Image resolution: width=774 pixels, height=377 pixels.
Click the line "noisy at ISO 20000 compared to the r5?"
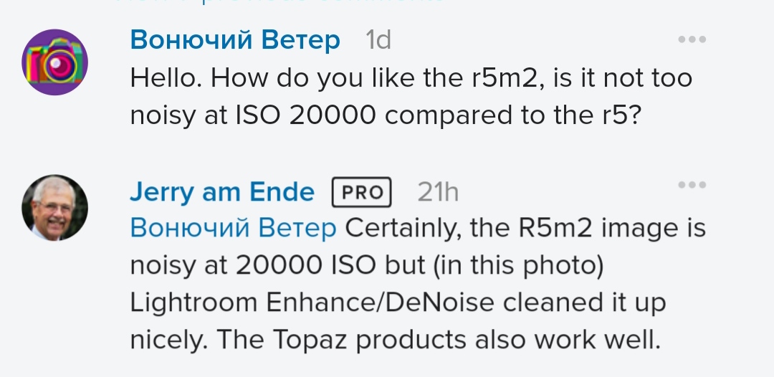pos(386,115)
